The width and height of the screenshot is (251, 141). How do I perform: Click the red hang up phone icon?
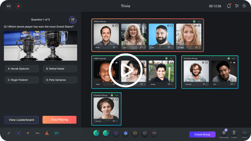tap(154, 133)
